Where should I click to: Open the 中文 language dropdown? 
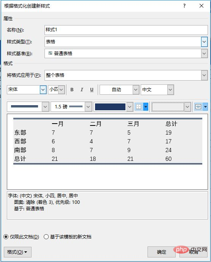(x=170, y=90)
